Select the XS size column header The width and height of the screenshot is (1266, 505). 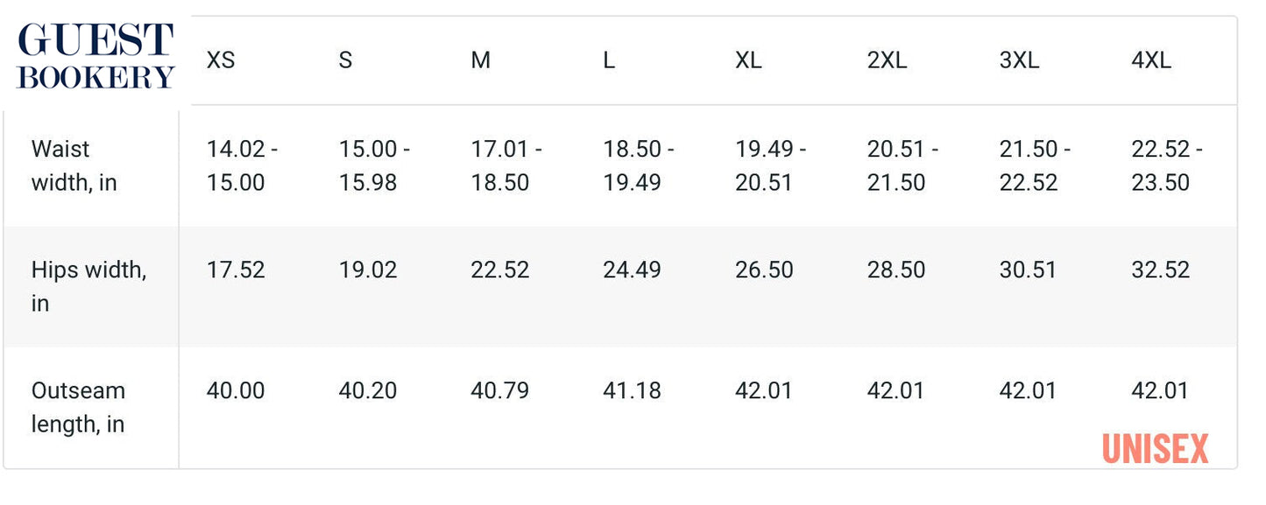221,61
